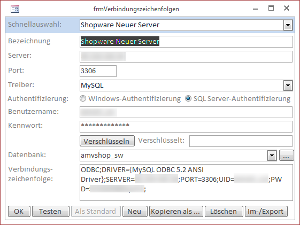
Task: Click the OK button
Action: (19, 212)
